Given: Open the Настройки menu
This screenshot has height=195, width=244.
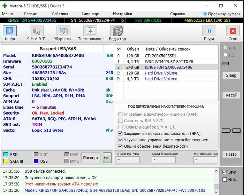Looking at the screenshot, I should pos(122,14).
